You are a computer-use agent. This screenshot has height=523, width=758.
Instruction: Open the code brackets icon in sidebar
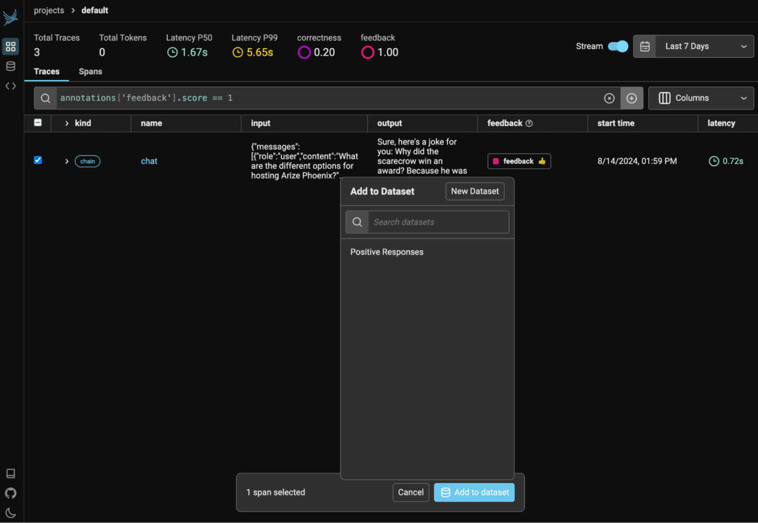pos(10,86)
